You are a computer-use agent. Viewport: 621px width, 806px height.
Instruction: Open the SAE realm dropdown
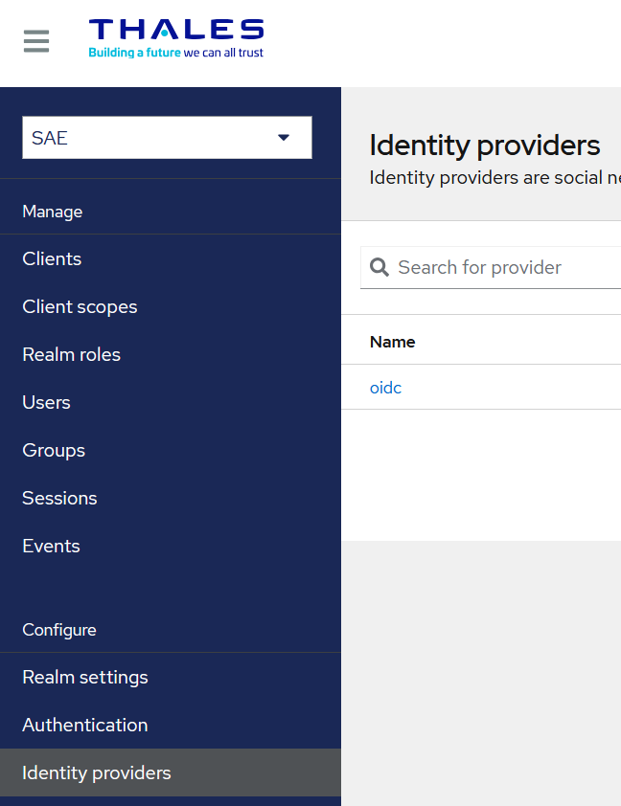167,138
